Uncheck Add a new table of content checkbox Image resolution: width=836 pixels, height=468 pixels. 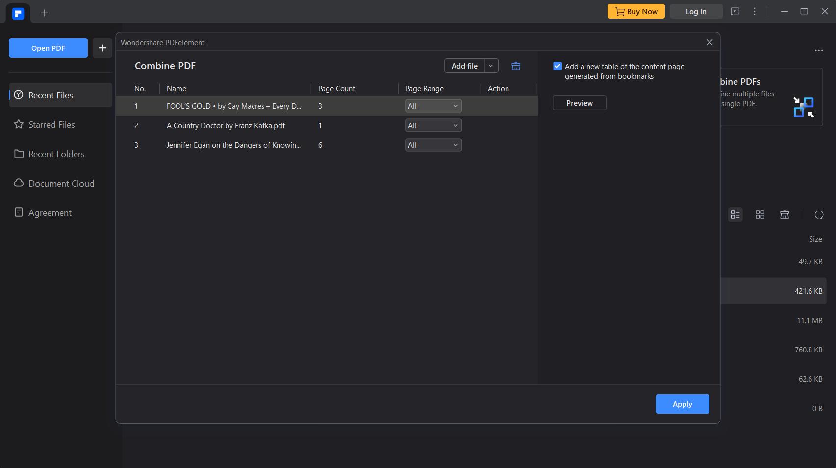[x=557, y=66]
